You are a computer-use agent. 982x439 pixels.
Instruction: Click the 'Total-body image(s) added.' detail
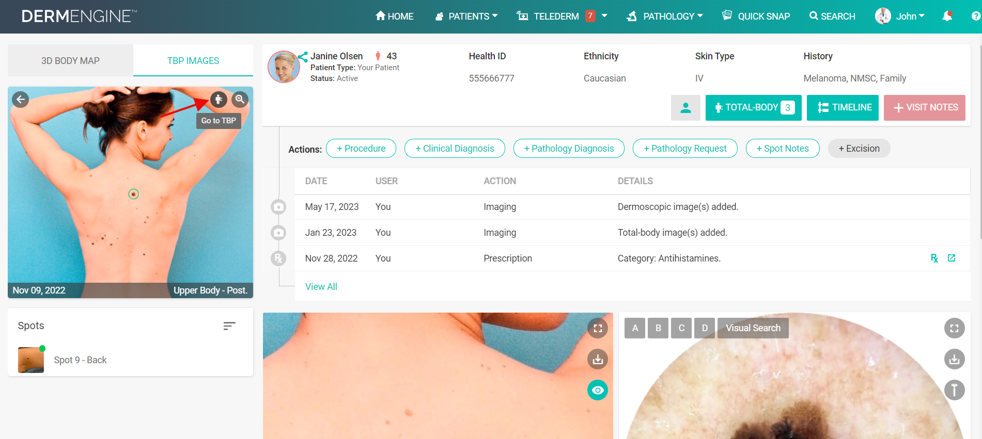tap(673, 233)
